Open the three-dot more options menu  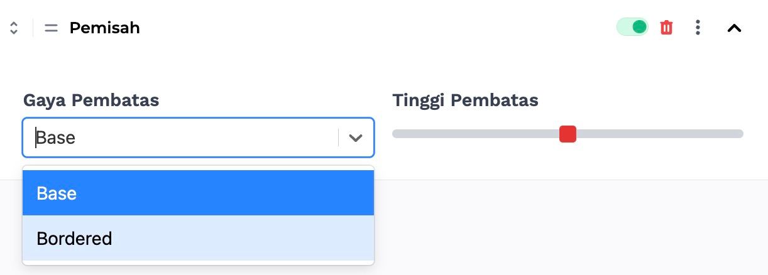point(698,28)
